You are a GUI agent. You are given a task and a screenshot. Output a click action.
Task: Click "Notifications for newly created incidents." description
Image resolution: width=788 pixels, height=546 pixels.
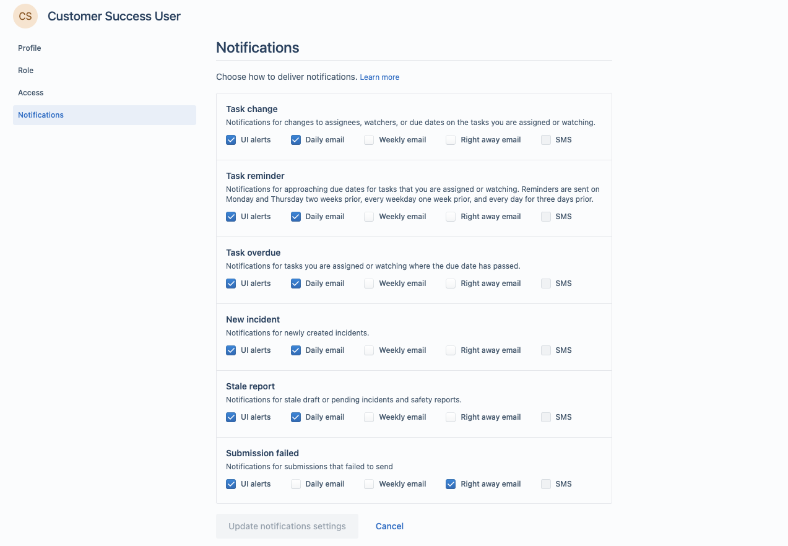point(297,333)
